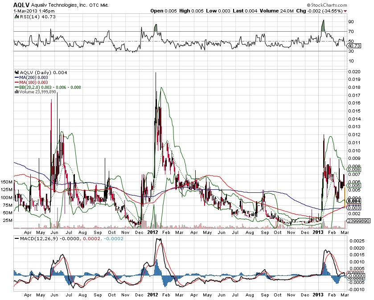Click the 0.010 price axis label
The width and height of the screenshot is (374, 300).
354,150
